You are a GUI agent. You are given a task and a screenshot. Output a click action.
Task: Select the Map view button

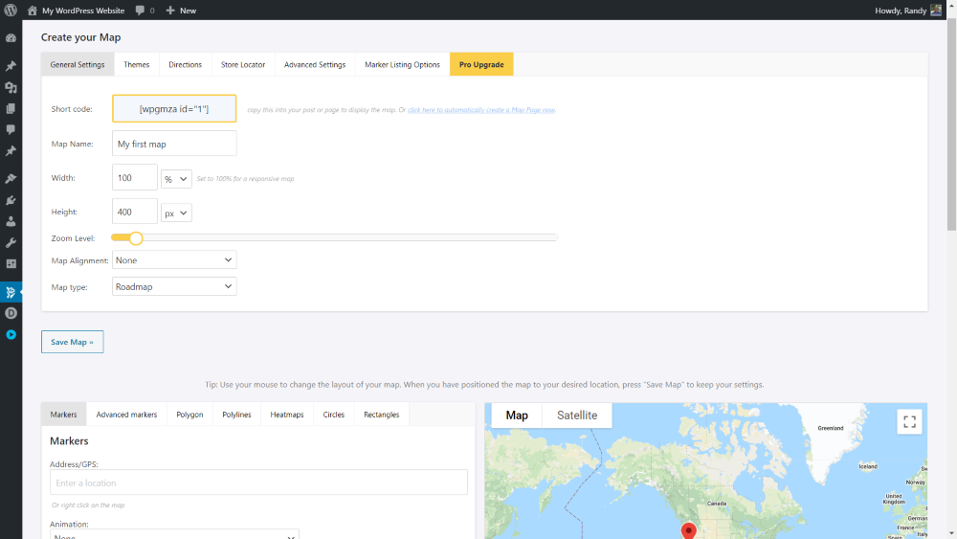point(517,415)
